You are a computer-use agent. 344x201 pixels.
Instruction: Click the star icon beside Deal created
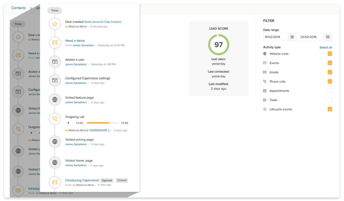tap(54, 24)
